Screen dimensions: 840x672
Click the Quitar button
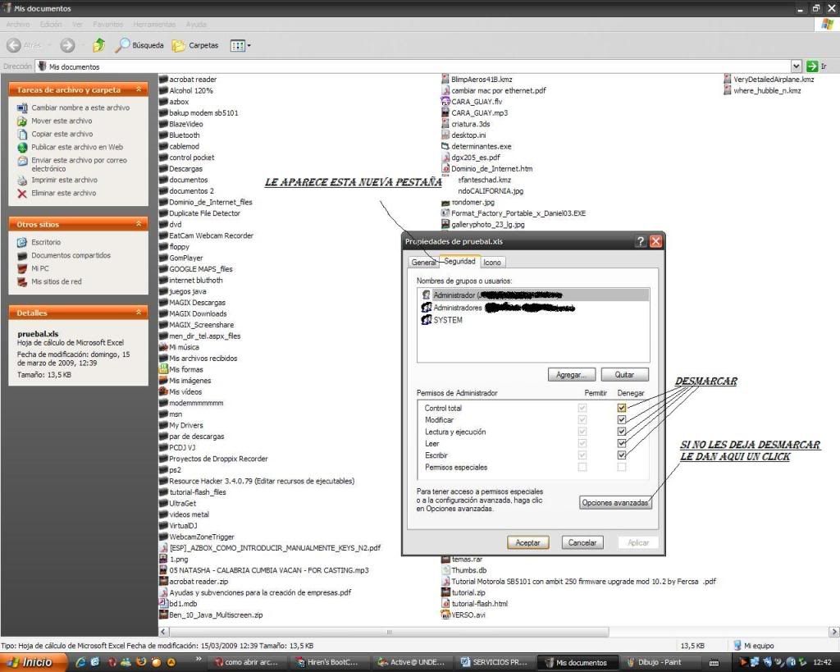624,375
